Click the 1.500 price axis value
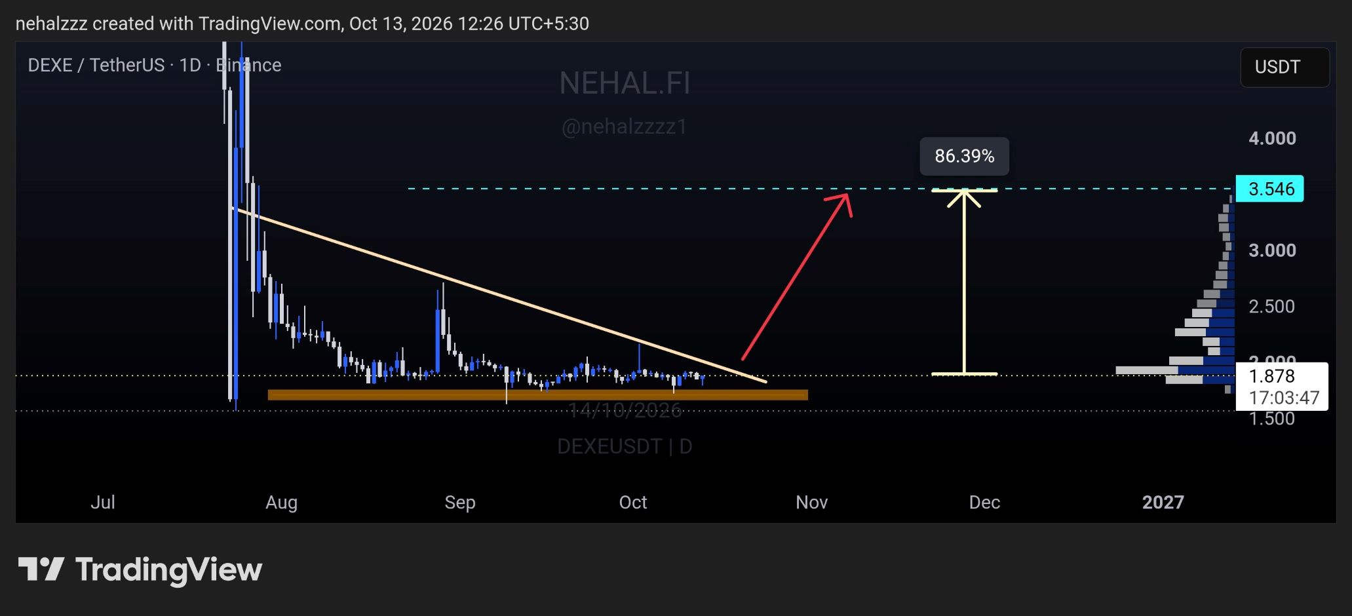The height and width of the screenshot is (616, 1352). [1272, 419]
